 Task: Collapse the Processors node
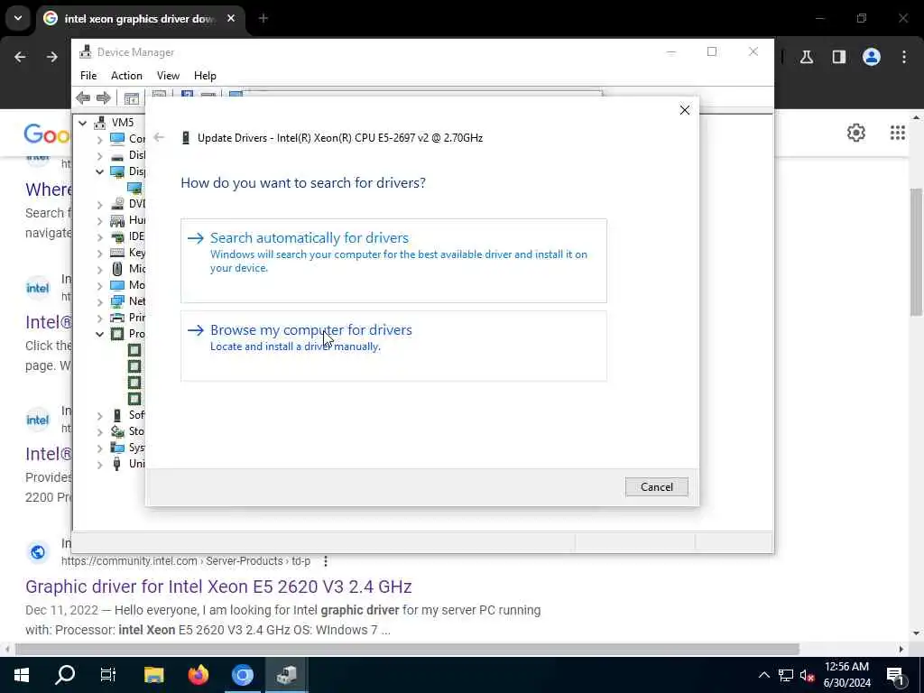click(x=99, y=334)
